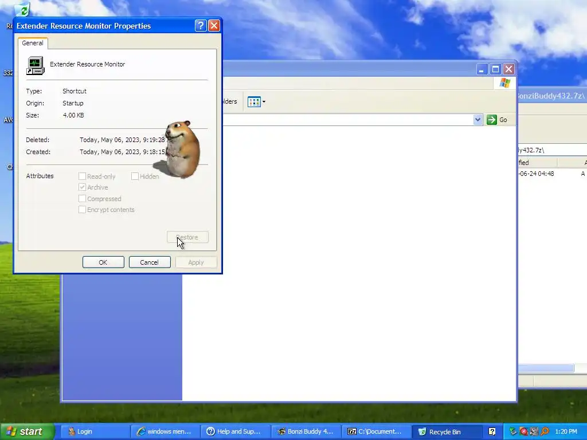Image resolution: width=587 pixels, height=440 pixels.
Task: Click the hamster desktop buddy character
Action: coord(182,149)
